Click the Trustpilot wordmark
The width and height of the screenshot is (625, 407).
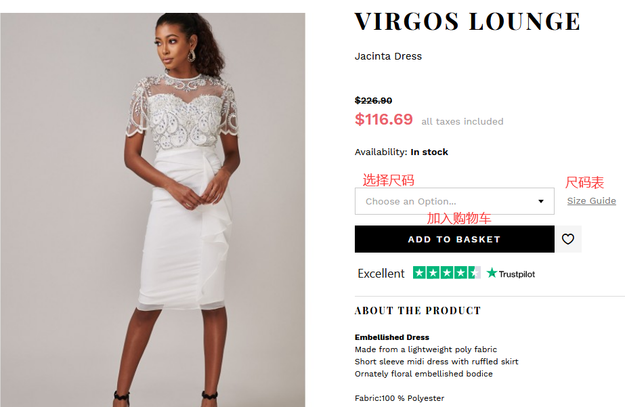pos(517,274)
